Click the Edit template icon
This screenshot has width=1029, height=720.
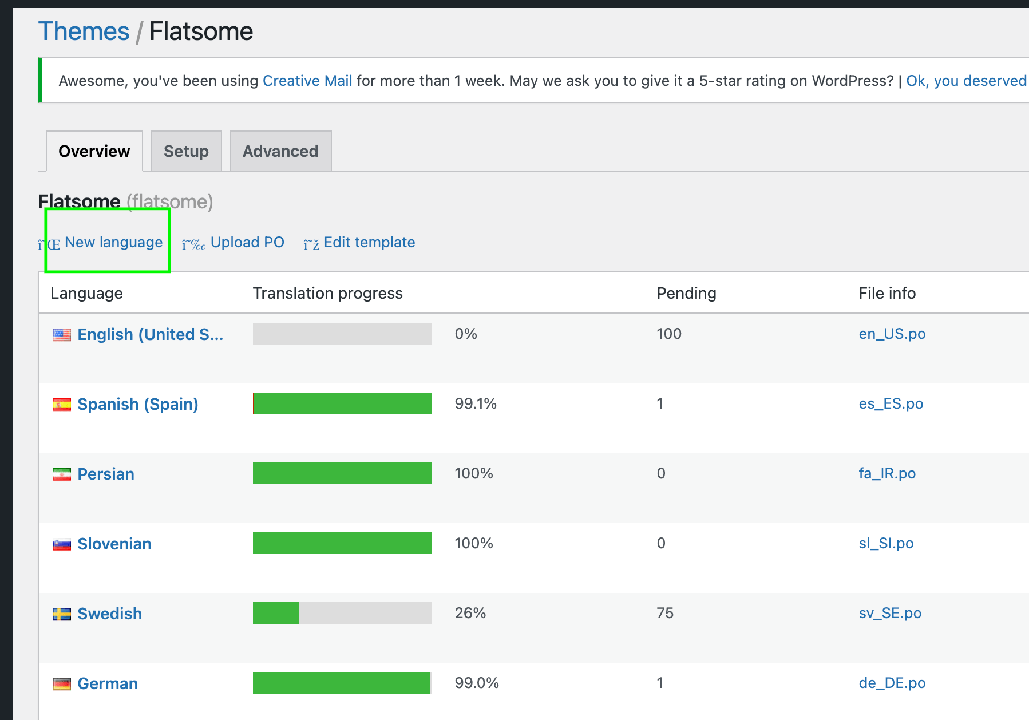[311, 244]
